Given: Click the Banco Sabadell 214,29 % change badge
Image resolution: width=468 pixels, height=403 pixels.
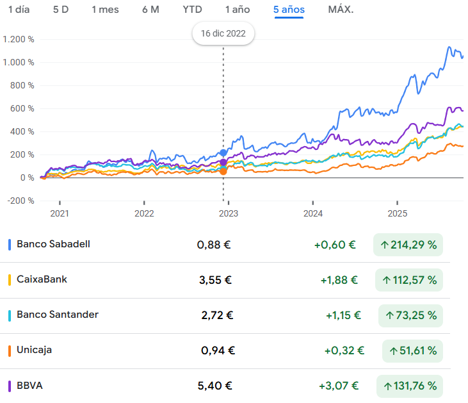Looking at the screenshot, I should tap(408, 245).
